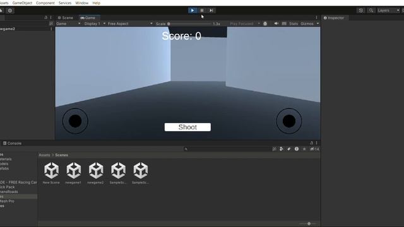Mute game audio speaker icon
404x227 pixels.
276,24
